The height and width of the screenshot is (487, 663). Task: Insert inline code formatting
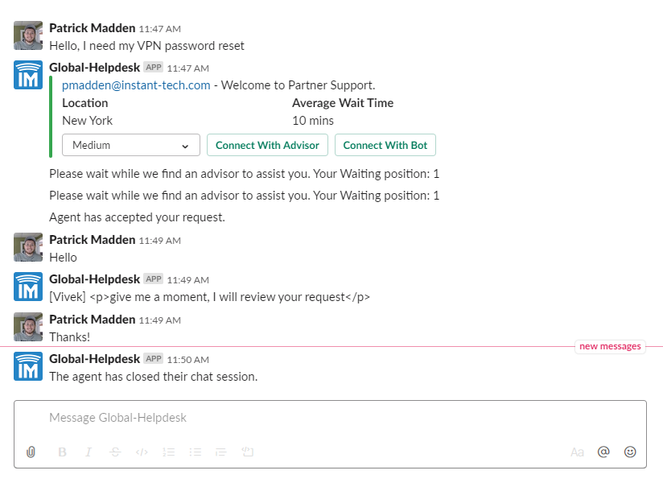(x=142, y=452)
